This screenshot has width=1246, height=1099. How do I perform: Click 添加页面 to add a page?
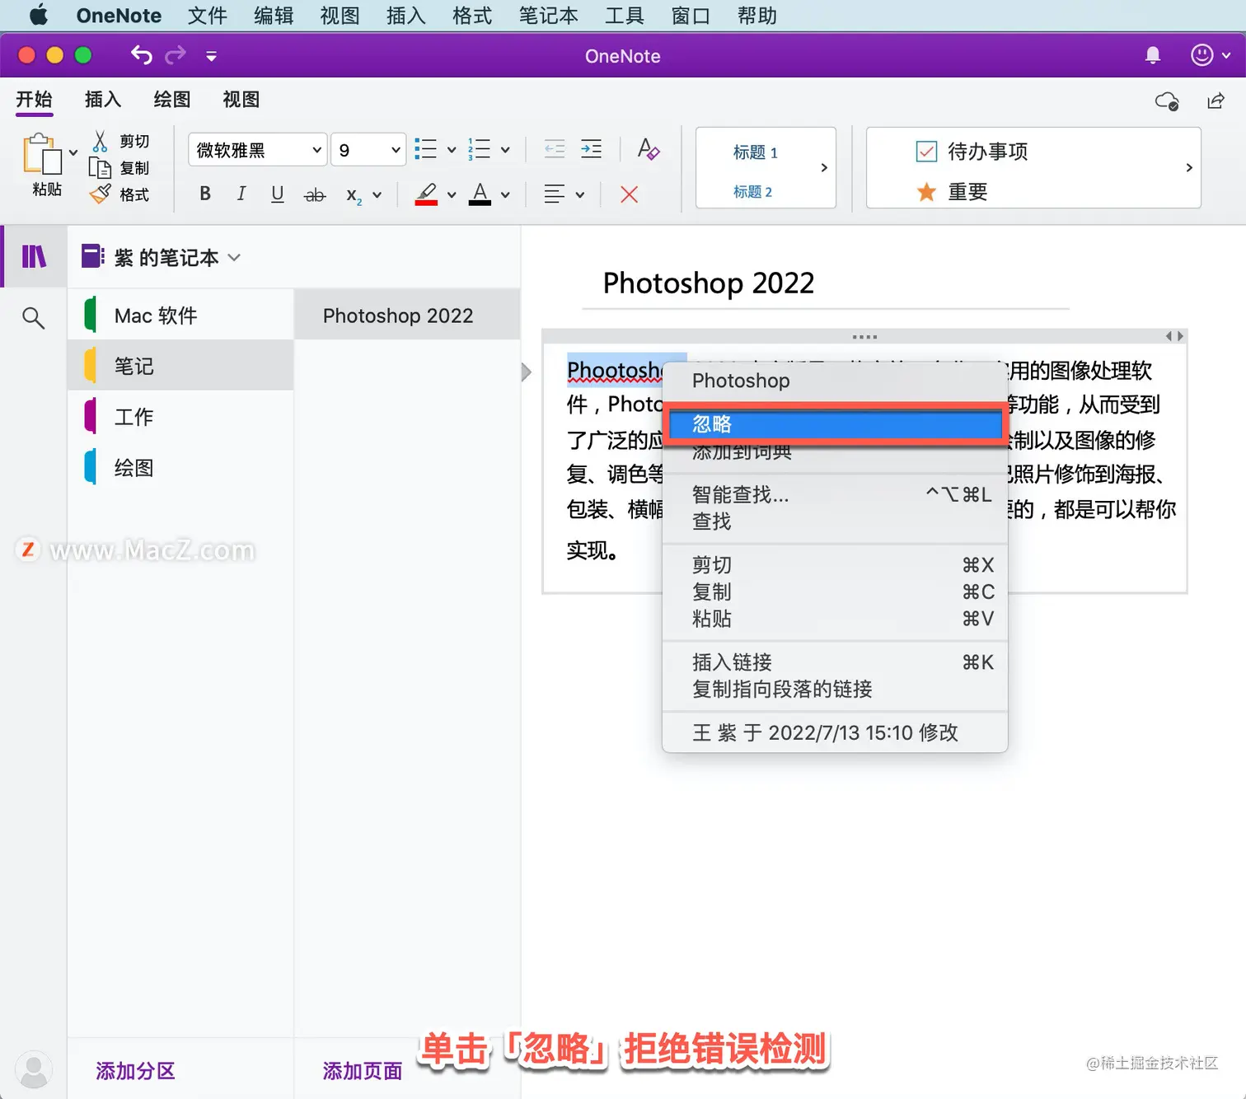[363, 1071]
